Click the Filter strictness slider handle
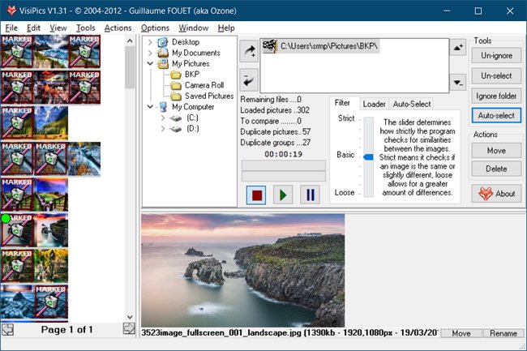Screen dimensions: 527x351 [x=369, y=156]
